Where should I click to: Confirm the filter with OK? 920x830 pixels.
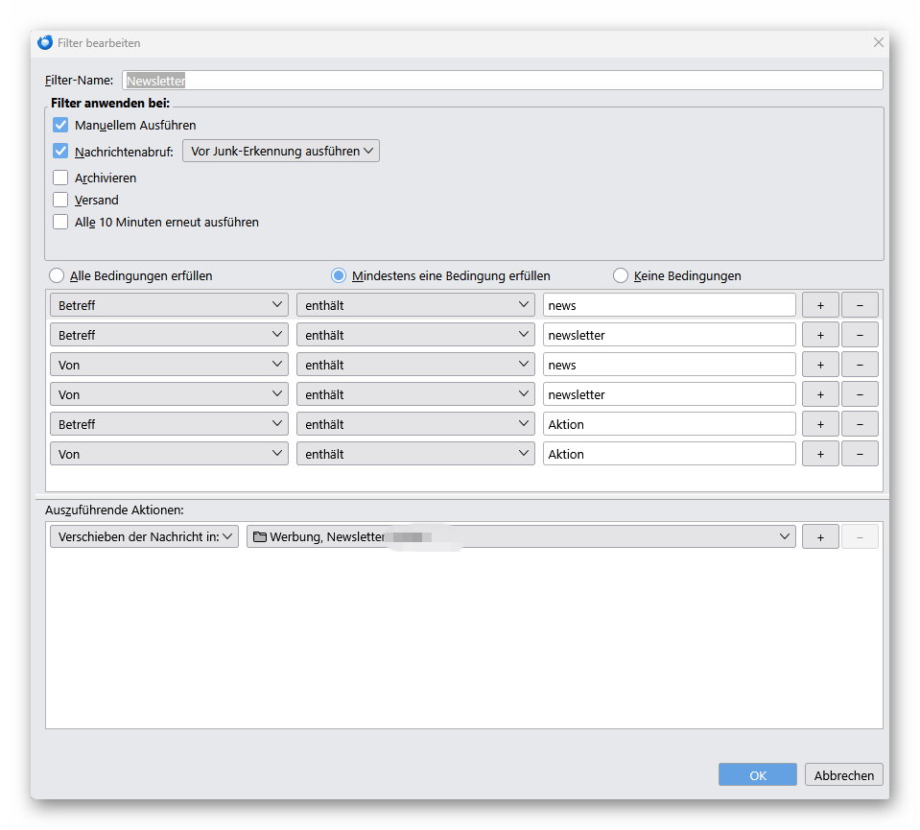tap(757, 775)
